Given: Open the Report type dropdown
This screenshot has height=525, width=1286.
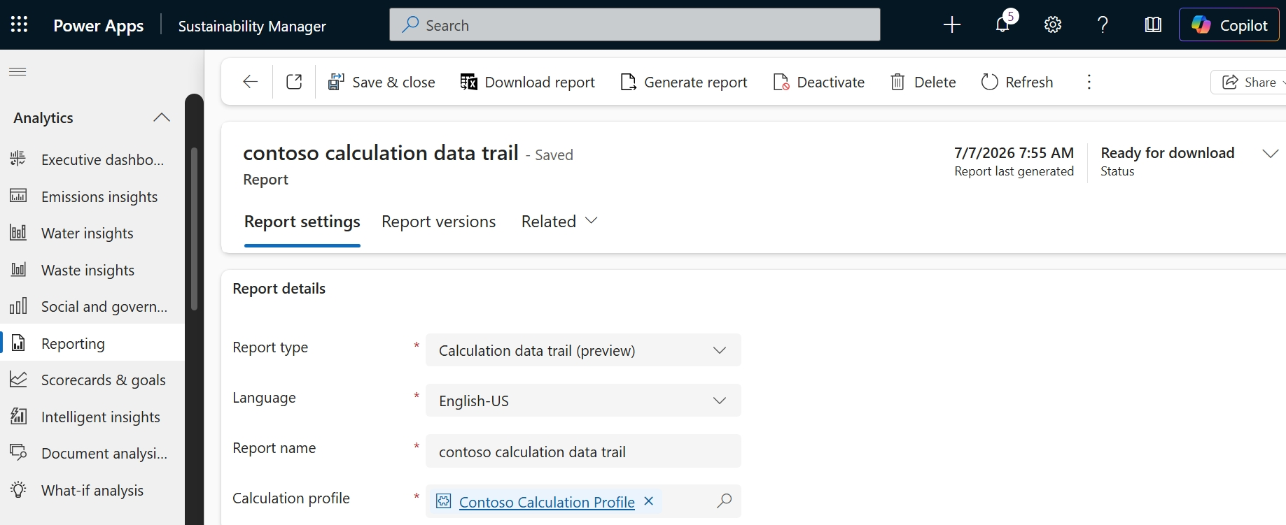Looking at the screenshot, I should [583, 350].
